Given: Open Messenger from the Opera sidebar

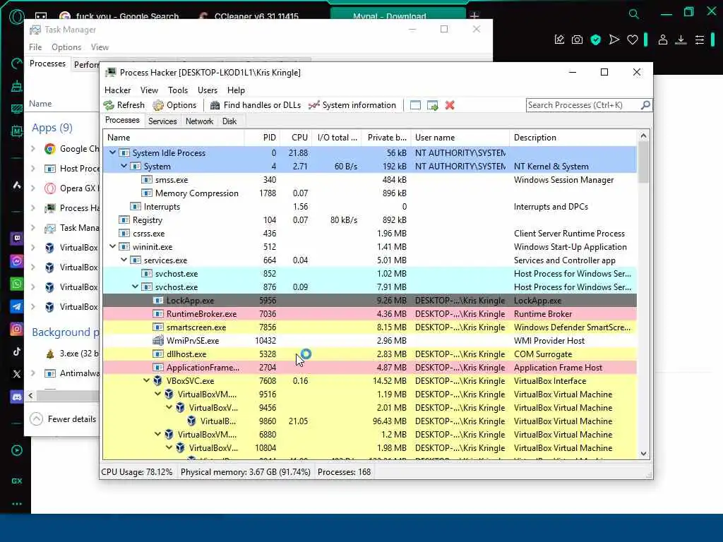Looking at the screenshot, I should click(x=17, y=261).
